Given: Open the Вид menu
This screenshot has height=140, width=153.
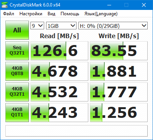Looking at the screenshot, I should coord(51,14).
